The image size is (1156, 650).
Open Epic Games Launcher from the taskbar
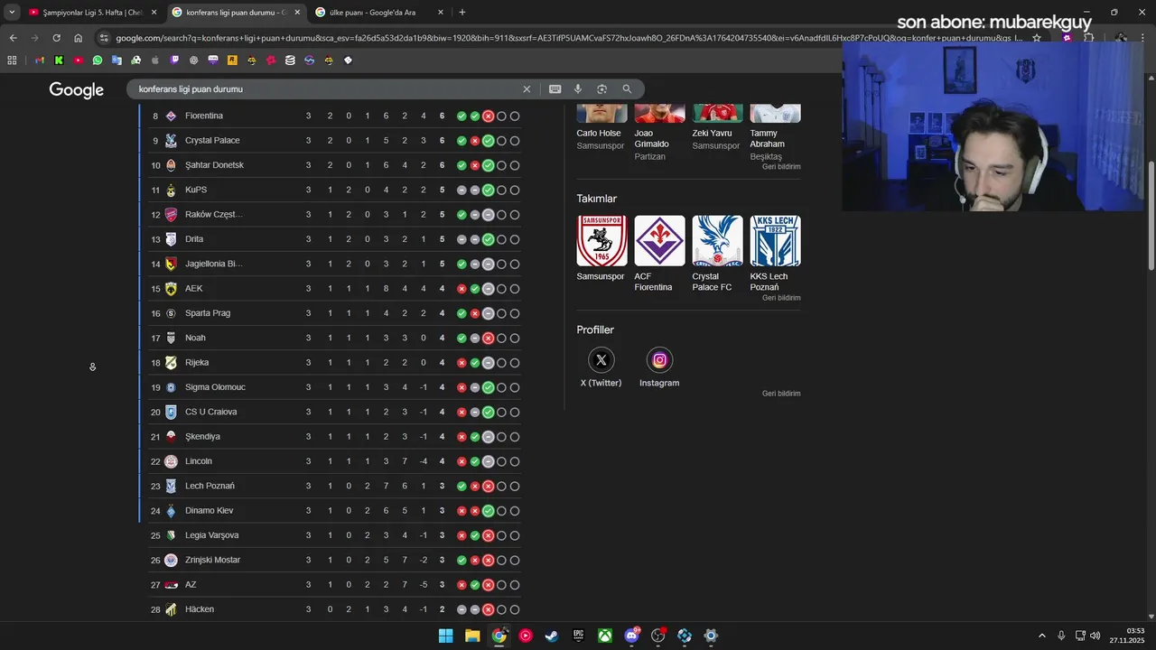coord(578,636)
